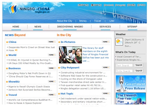Open the NEWS navigation tab
The height and width of the screenshot is (107, 150).
click(38, 27)
